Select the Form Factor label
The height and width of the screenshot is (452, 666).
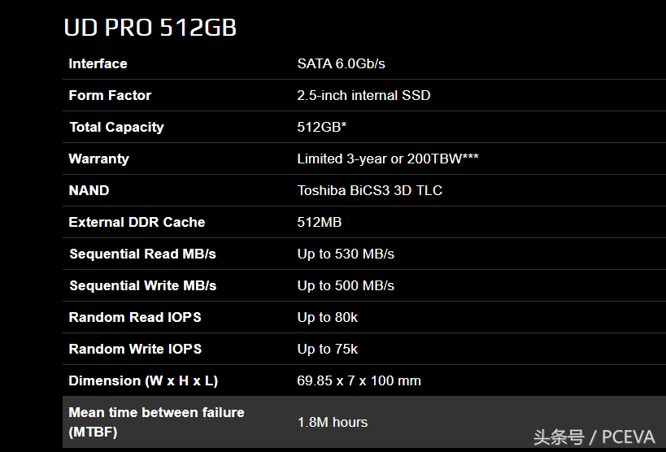[x=110, y=95]
